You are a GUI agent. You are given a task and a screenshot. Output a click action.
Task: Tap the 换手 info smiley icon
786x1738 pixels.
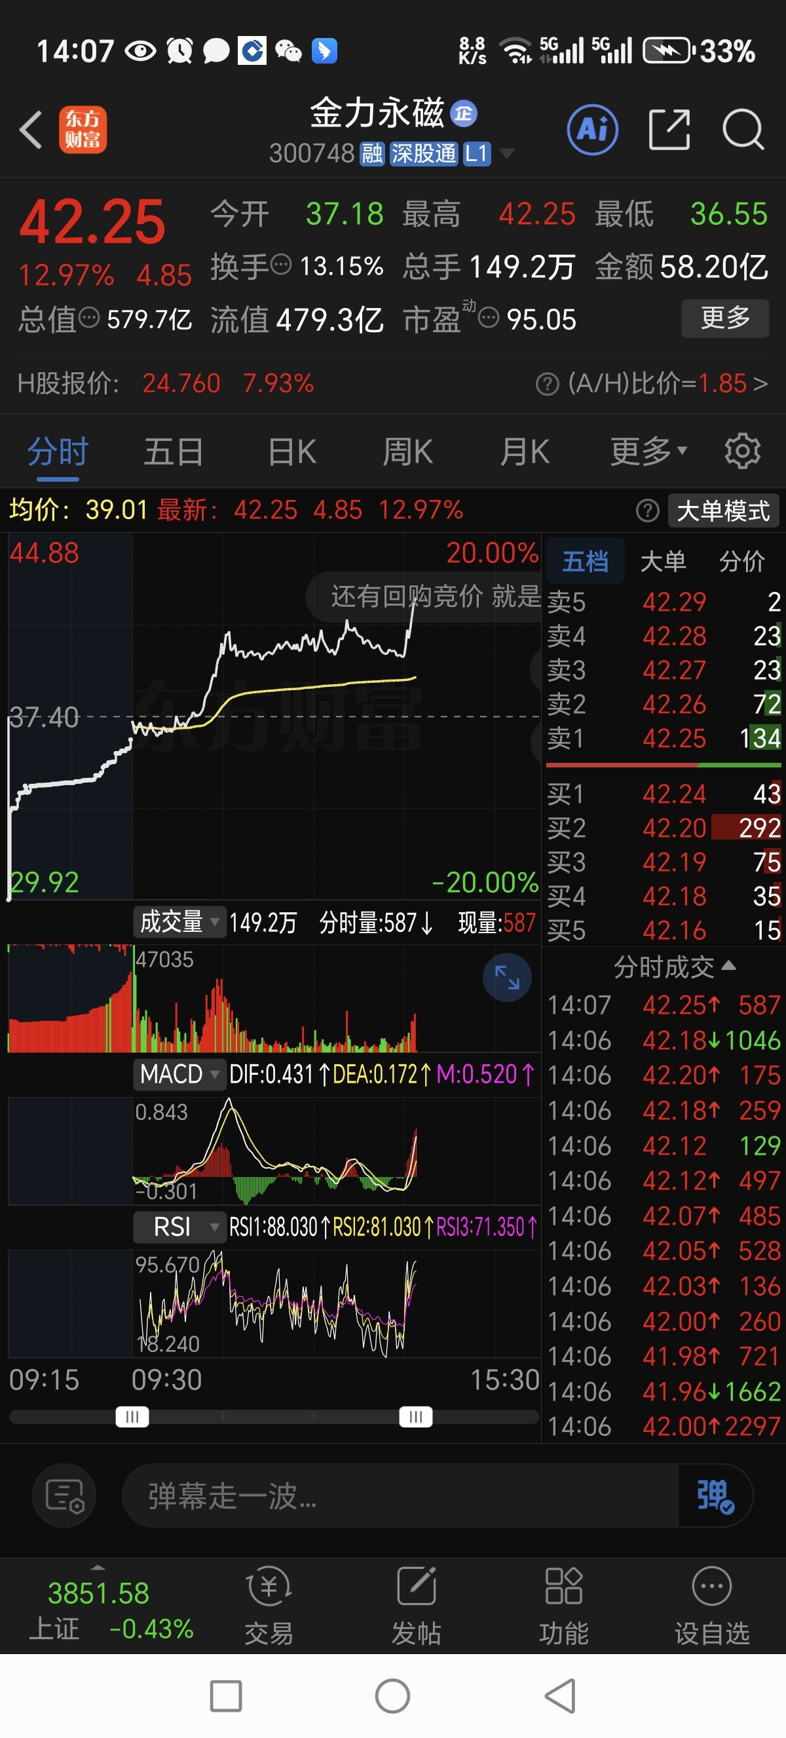point(281,265)
